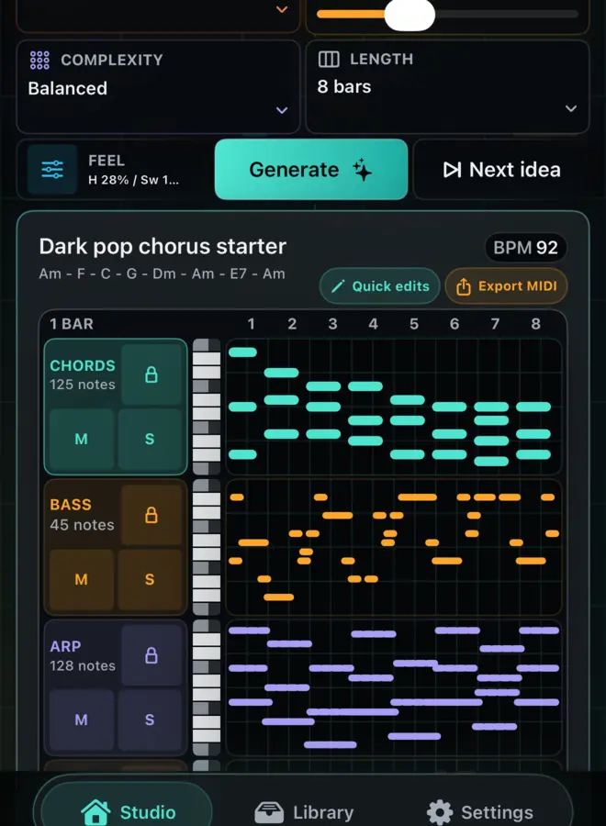Click the 45 notes label

[x=83, y=525]
